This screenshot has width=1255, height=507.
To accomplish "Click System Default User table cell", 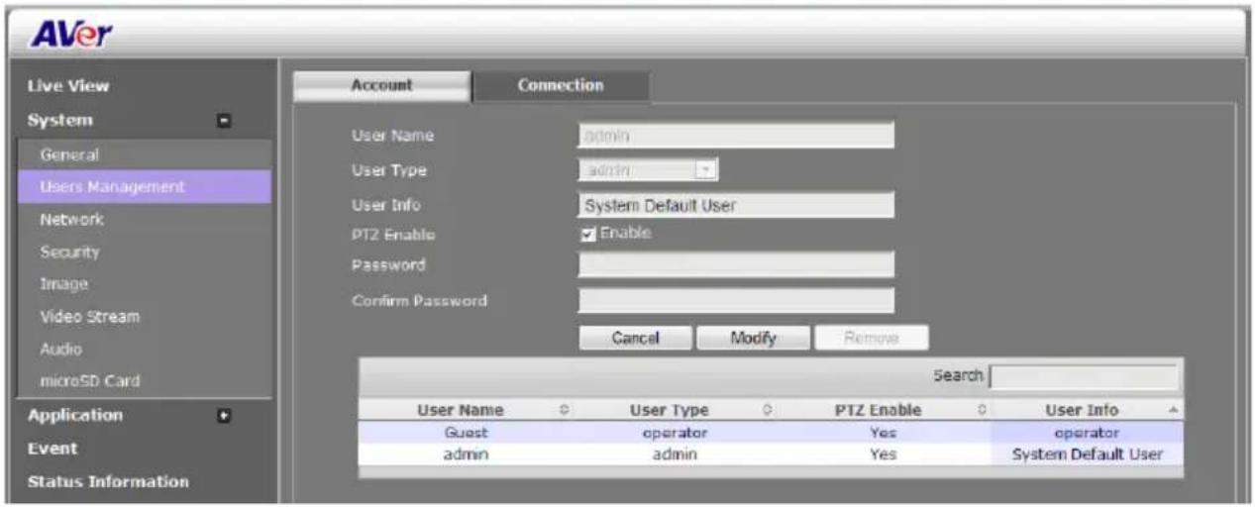I will pyautogui.click(x=1087, y=455).
